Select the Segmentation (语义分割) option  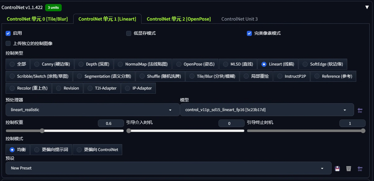point(104,76)
